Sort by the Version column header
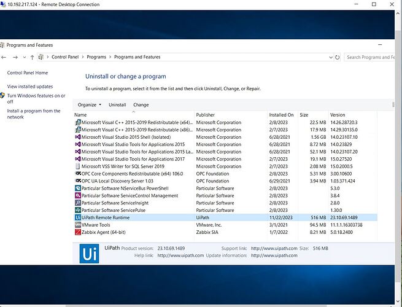402x307 pixels. (x=352, y=115)
